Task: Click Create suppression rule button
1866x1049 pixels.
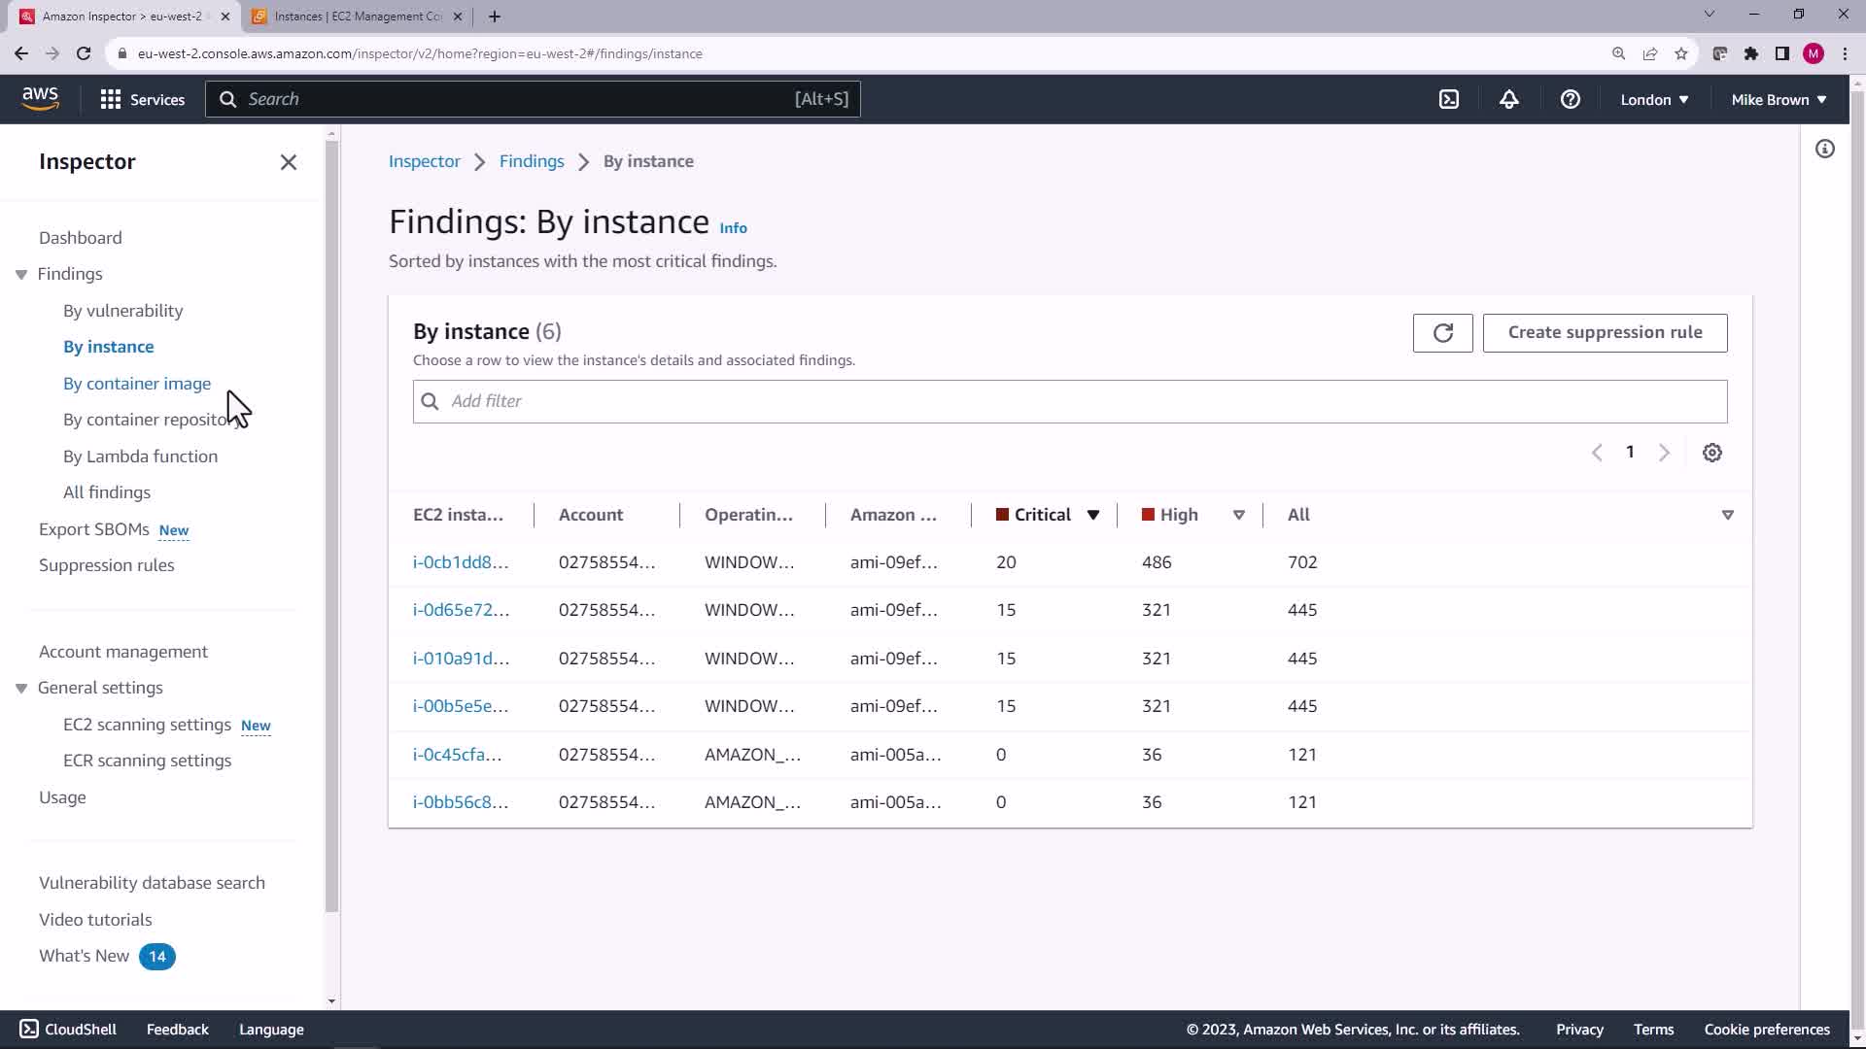Action: 1604,333
